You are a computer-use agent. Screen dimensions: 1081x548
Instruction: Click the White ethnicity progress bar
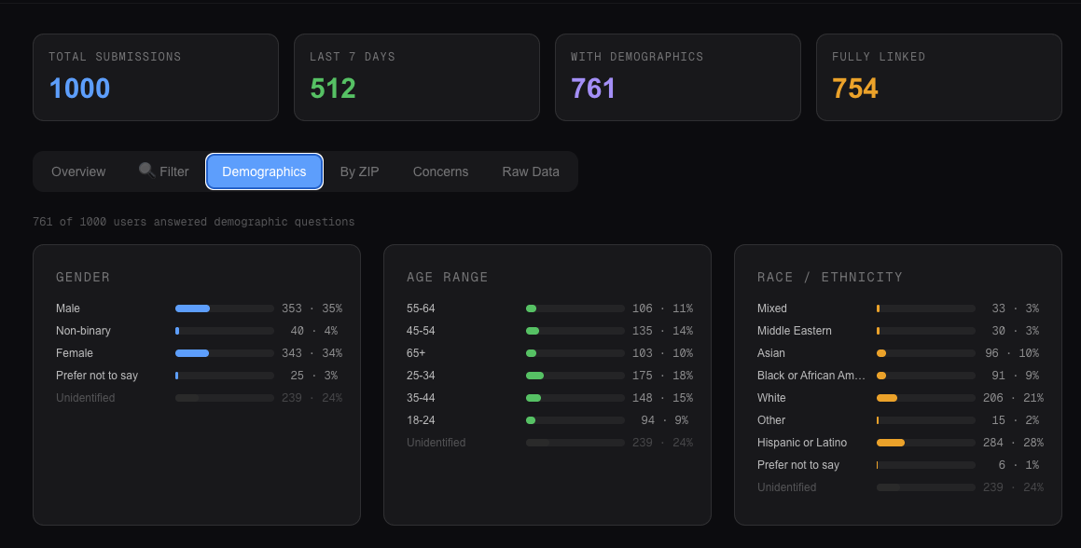[926, 398]
